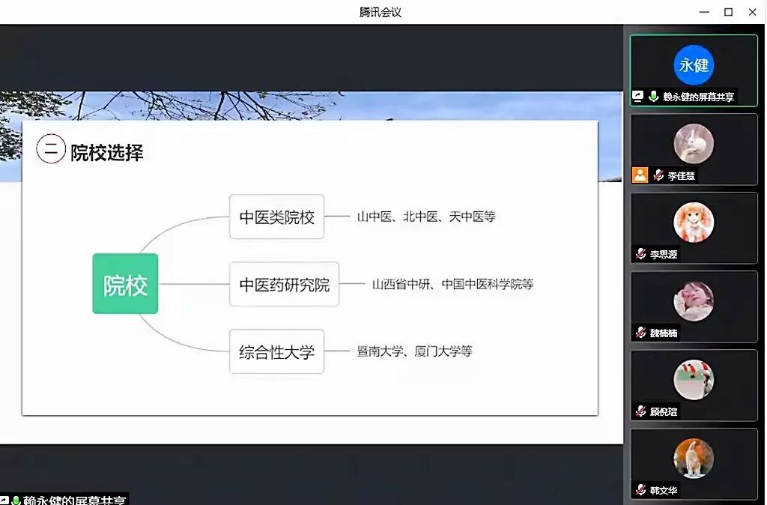Click the 综合性大学 branch node
The image size is (767, 505).
coord(276,351)
